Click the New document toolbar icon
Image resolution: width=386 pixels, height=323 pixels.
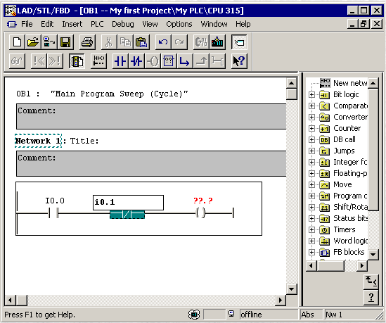pos(17,42)
